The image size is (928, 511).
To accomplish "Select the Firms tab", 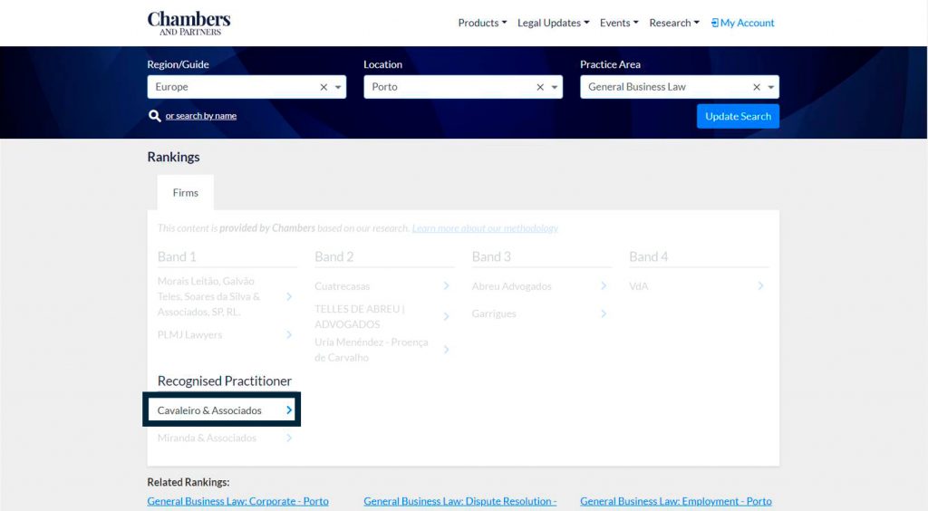I will tap(185, 192).
